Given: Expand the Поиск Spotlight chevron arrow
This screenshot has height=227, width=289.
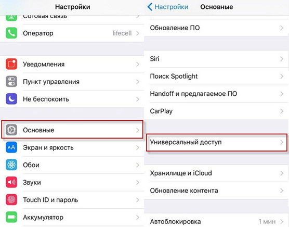Looking at the screenshot, I should click(282, 76).
